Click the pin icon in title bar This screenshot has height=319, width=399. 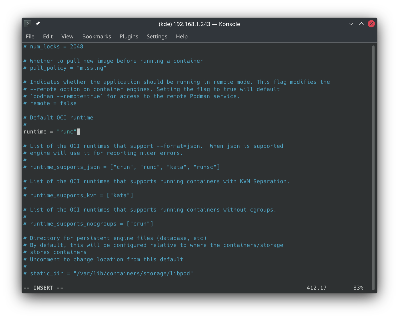(x=38, y=24)
